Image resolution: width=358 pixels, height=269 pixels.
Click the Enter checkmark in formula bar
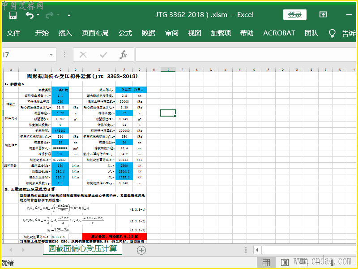[103, 55]
